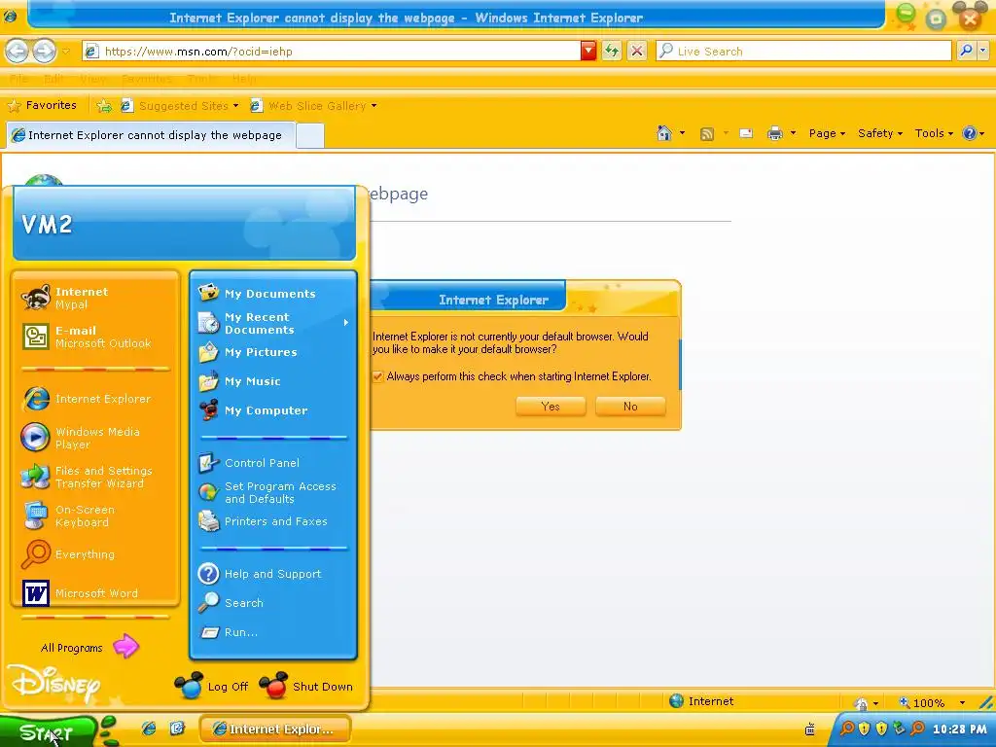
Task: Open Live Search provider dropdown arrow
Action: pyautogui.click(x=983, y=51)
